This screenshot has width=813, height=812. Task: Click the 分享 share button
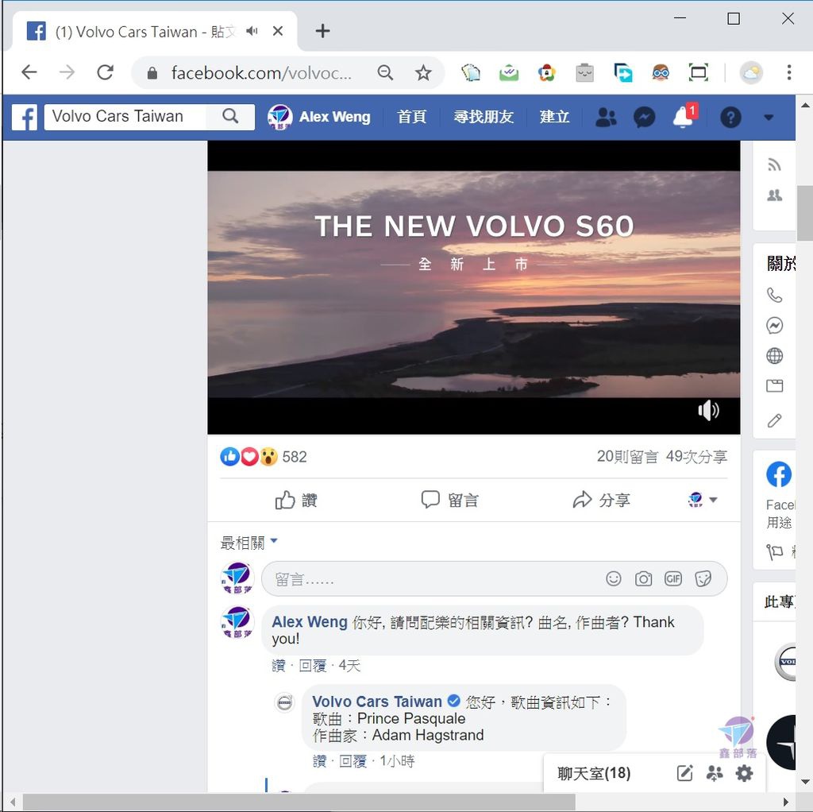coord(602,501)
